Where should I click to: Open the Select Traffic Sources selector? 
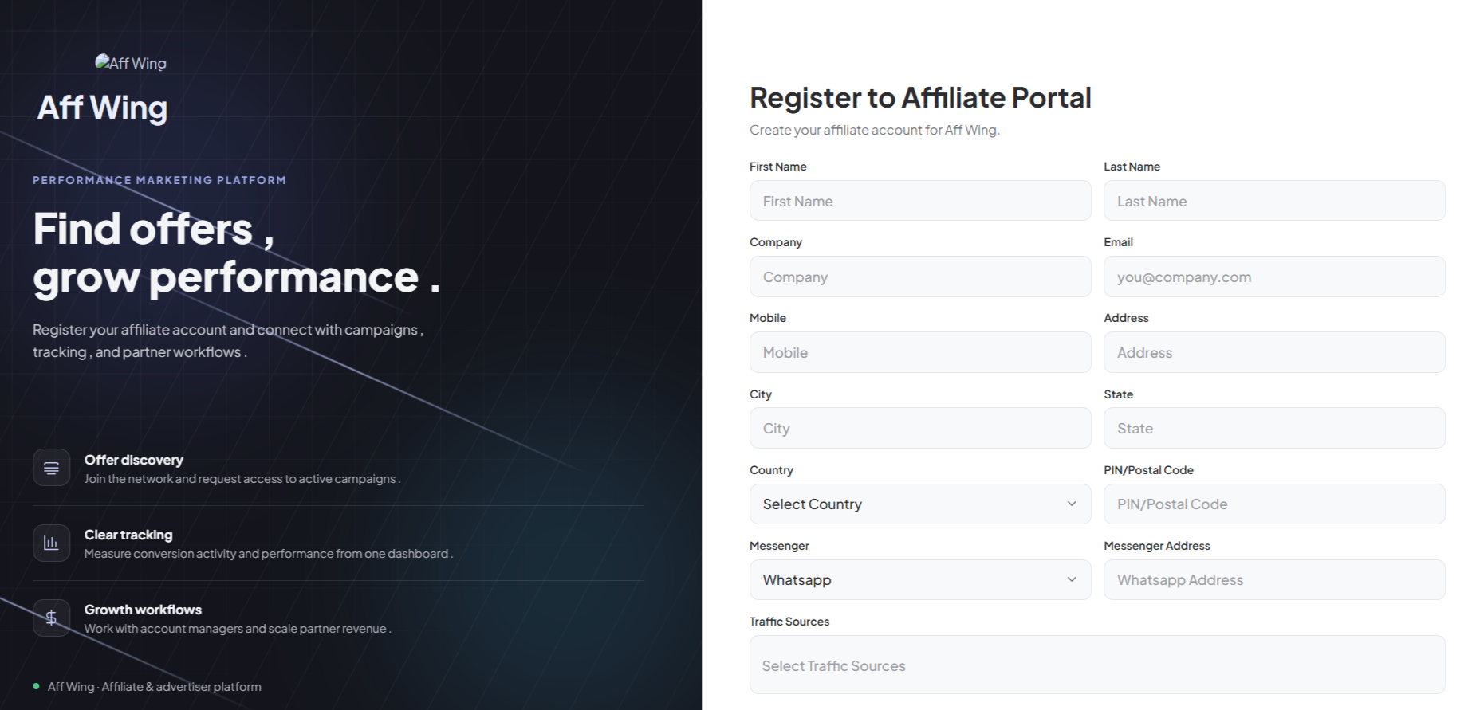[1097, 665]
